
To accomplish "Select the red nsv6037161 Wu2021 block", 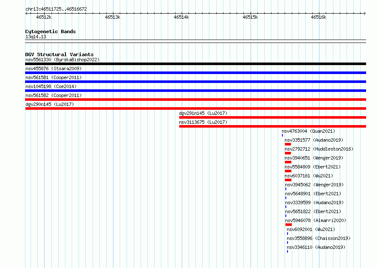I will [x=288, y=180].
